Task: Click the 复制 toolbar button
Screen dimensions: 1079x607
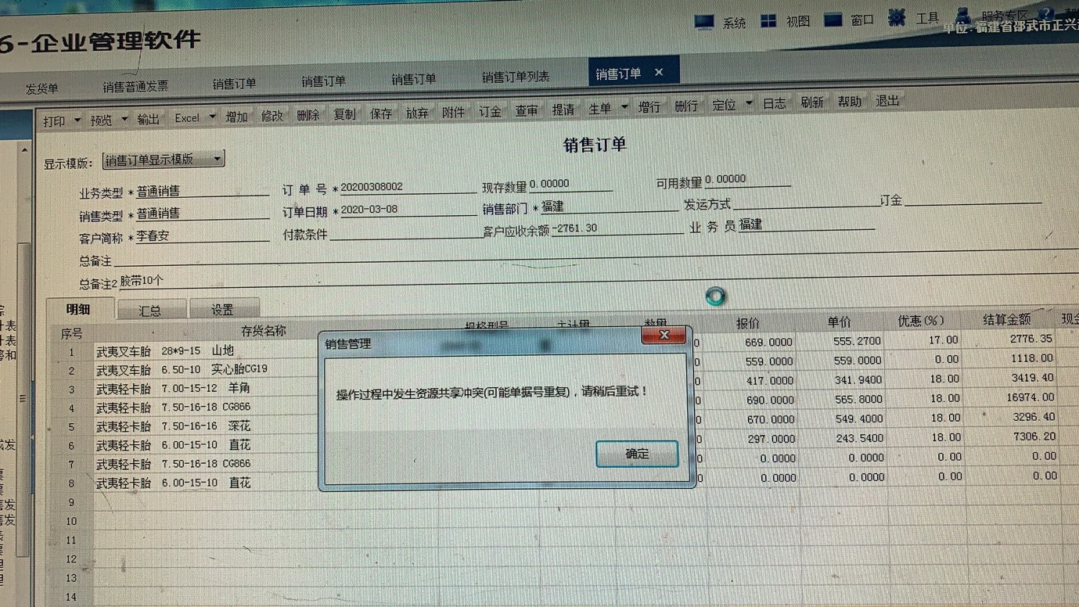Action: pos(344,114)
